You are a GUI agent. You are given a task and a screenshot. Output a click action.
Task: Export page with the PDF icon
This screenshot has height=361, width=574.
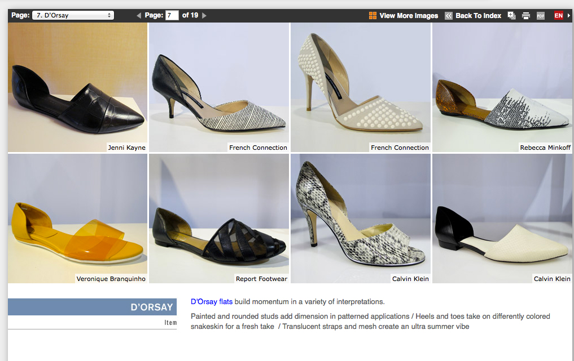[541, 16]
